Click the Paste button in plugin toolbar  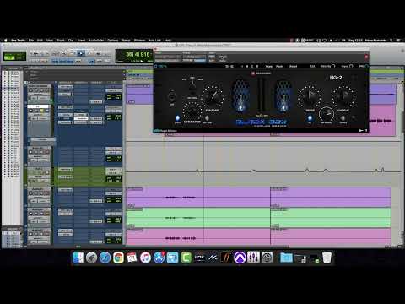click(280, 66)
